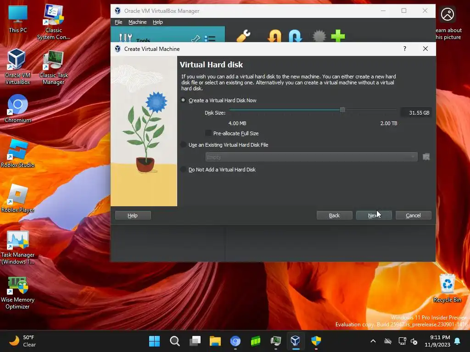Open Classic Task Manager shortcut
This screenshot has width=470, height=352.
(53, 67)
